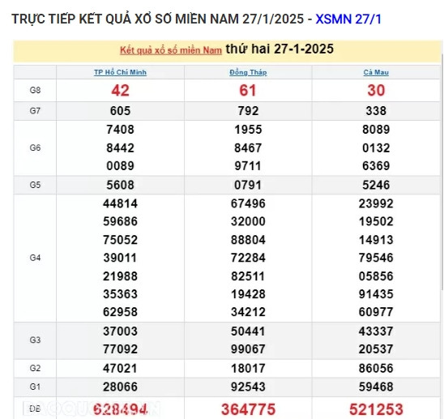The width and height of the screenshot is (444, 419).
Task: Select G4 number 32000
Action: point(248,221)
